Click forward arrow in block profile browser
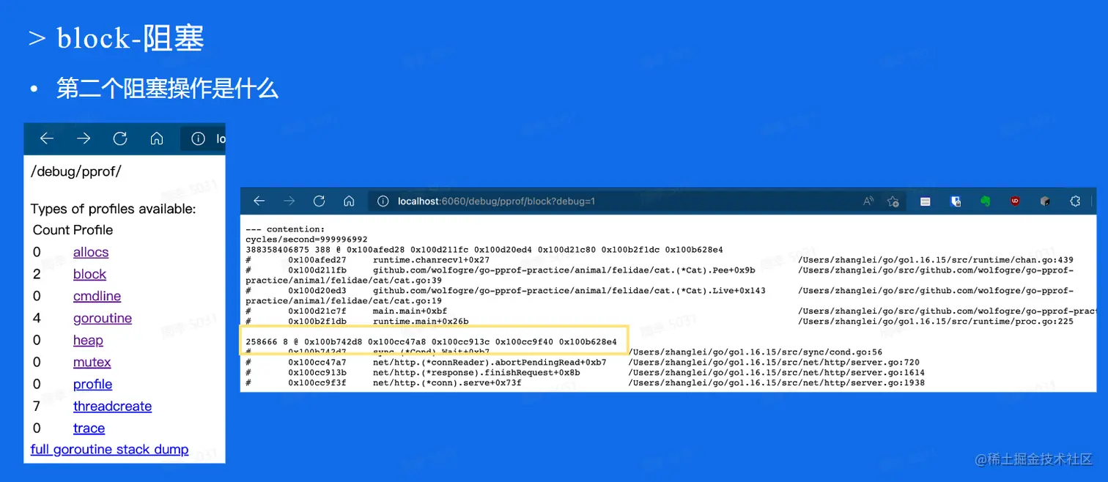Screen dimensions: 1108x482 click(289, 201)
